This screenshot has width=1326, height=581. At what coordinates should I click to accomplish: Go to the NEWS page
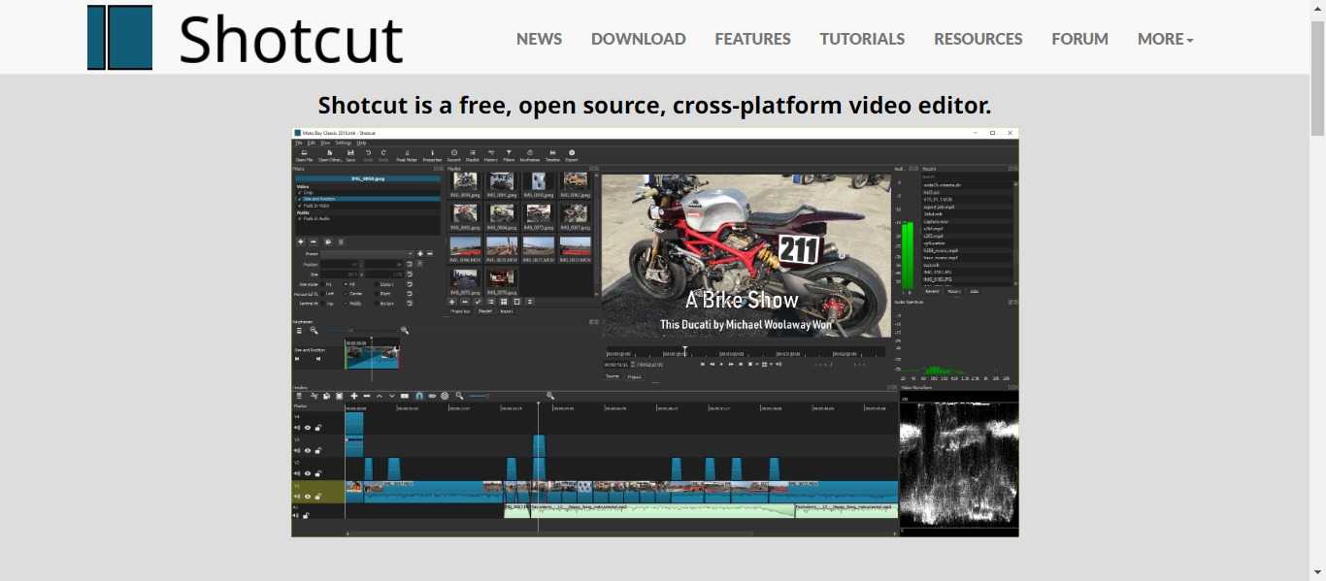pos(540,39)
